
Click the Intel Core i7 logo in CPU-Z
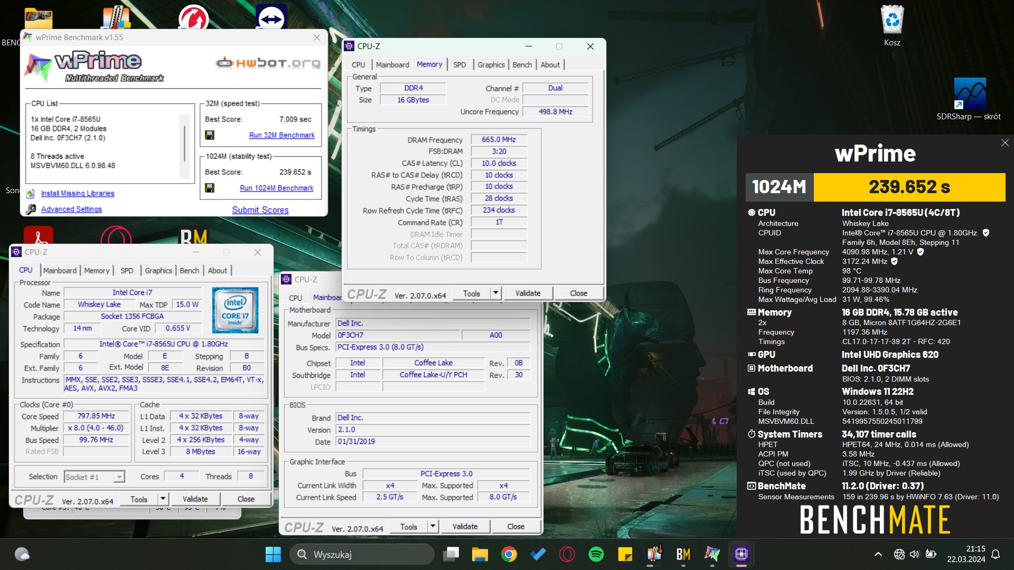[x=235, y=310]
